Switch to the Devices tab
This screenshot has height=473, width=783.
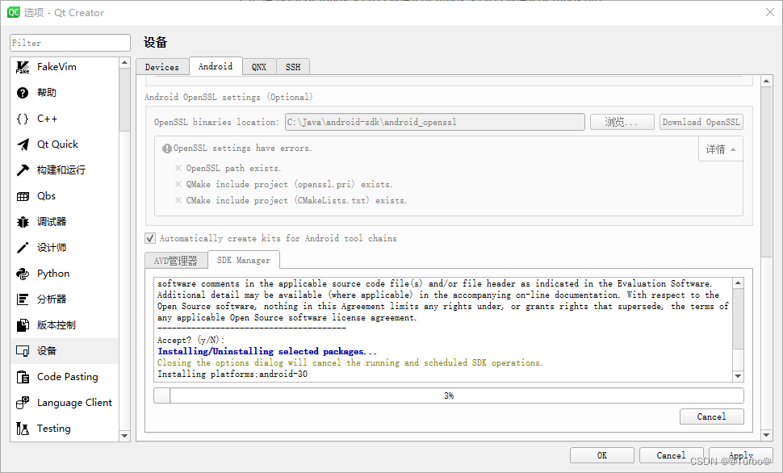point(161,67)
